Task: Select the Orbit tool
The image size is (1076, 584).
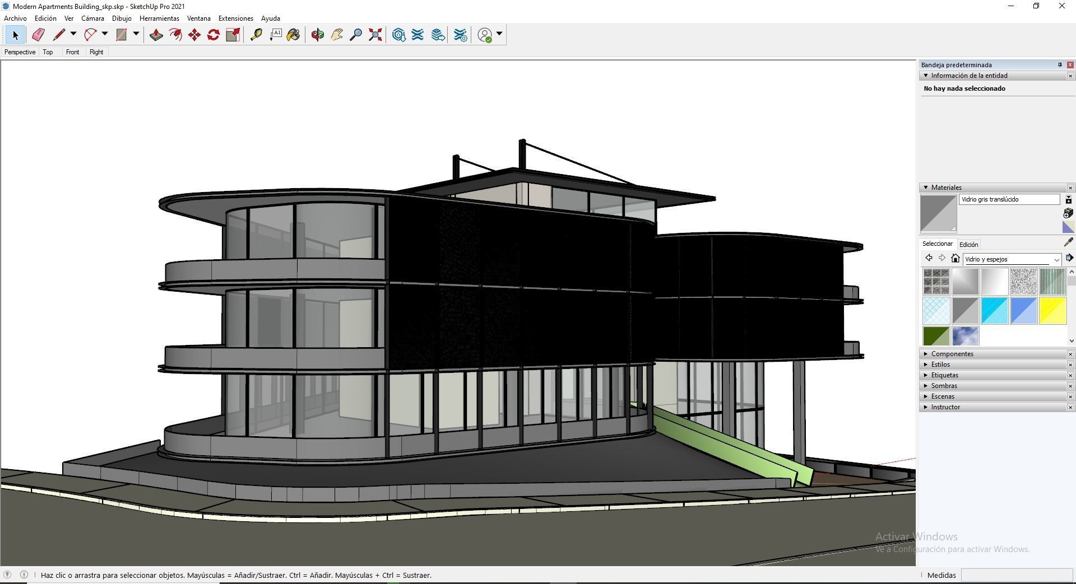Action: [318, 35]
